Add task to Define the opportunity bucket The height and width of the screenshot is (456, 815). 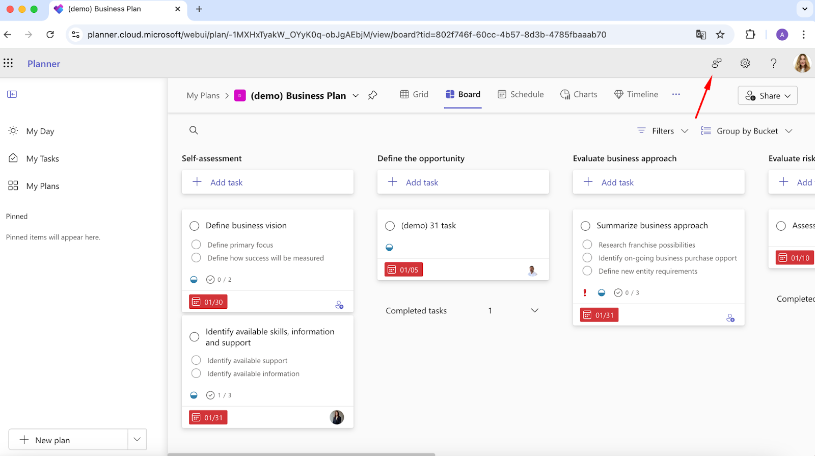click(x=463, y=182)
